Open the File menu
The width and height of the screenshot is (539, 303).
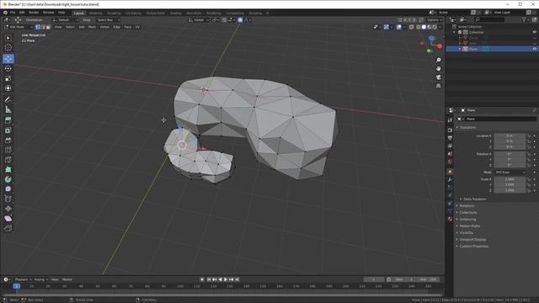(13, 13)
